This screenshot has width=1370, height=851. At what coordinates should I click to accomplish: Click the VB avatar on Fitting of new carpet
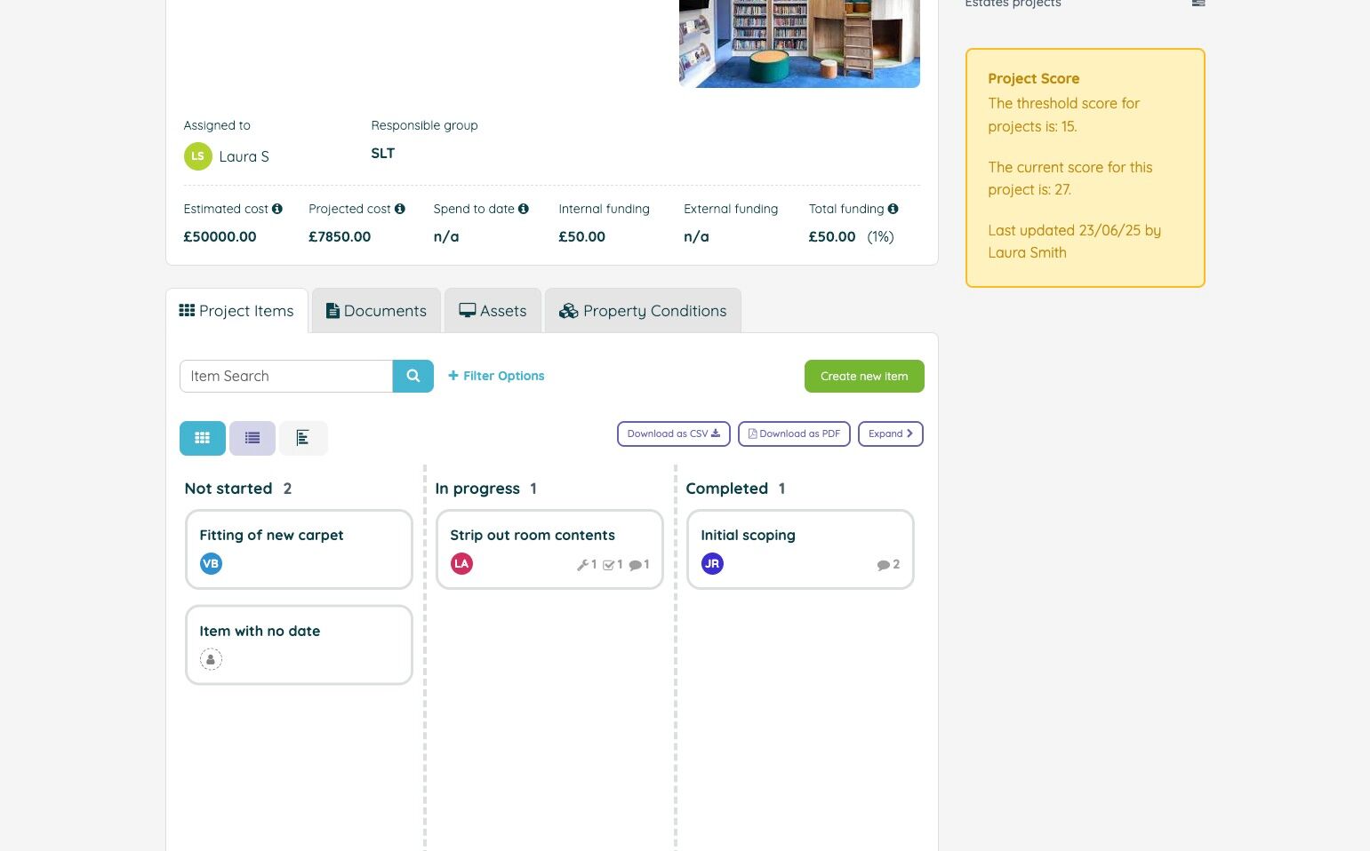(x=211, y=563)
